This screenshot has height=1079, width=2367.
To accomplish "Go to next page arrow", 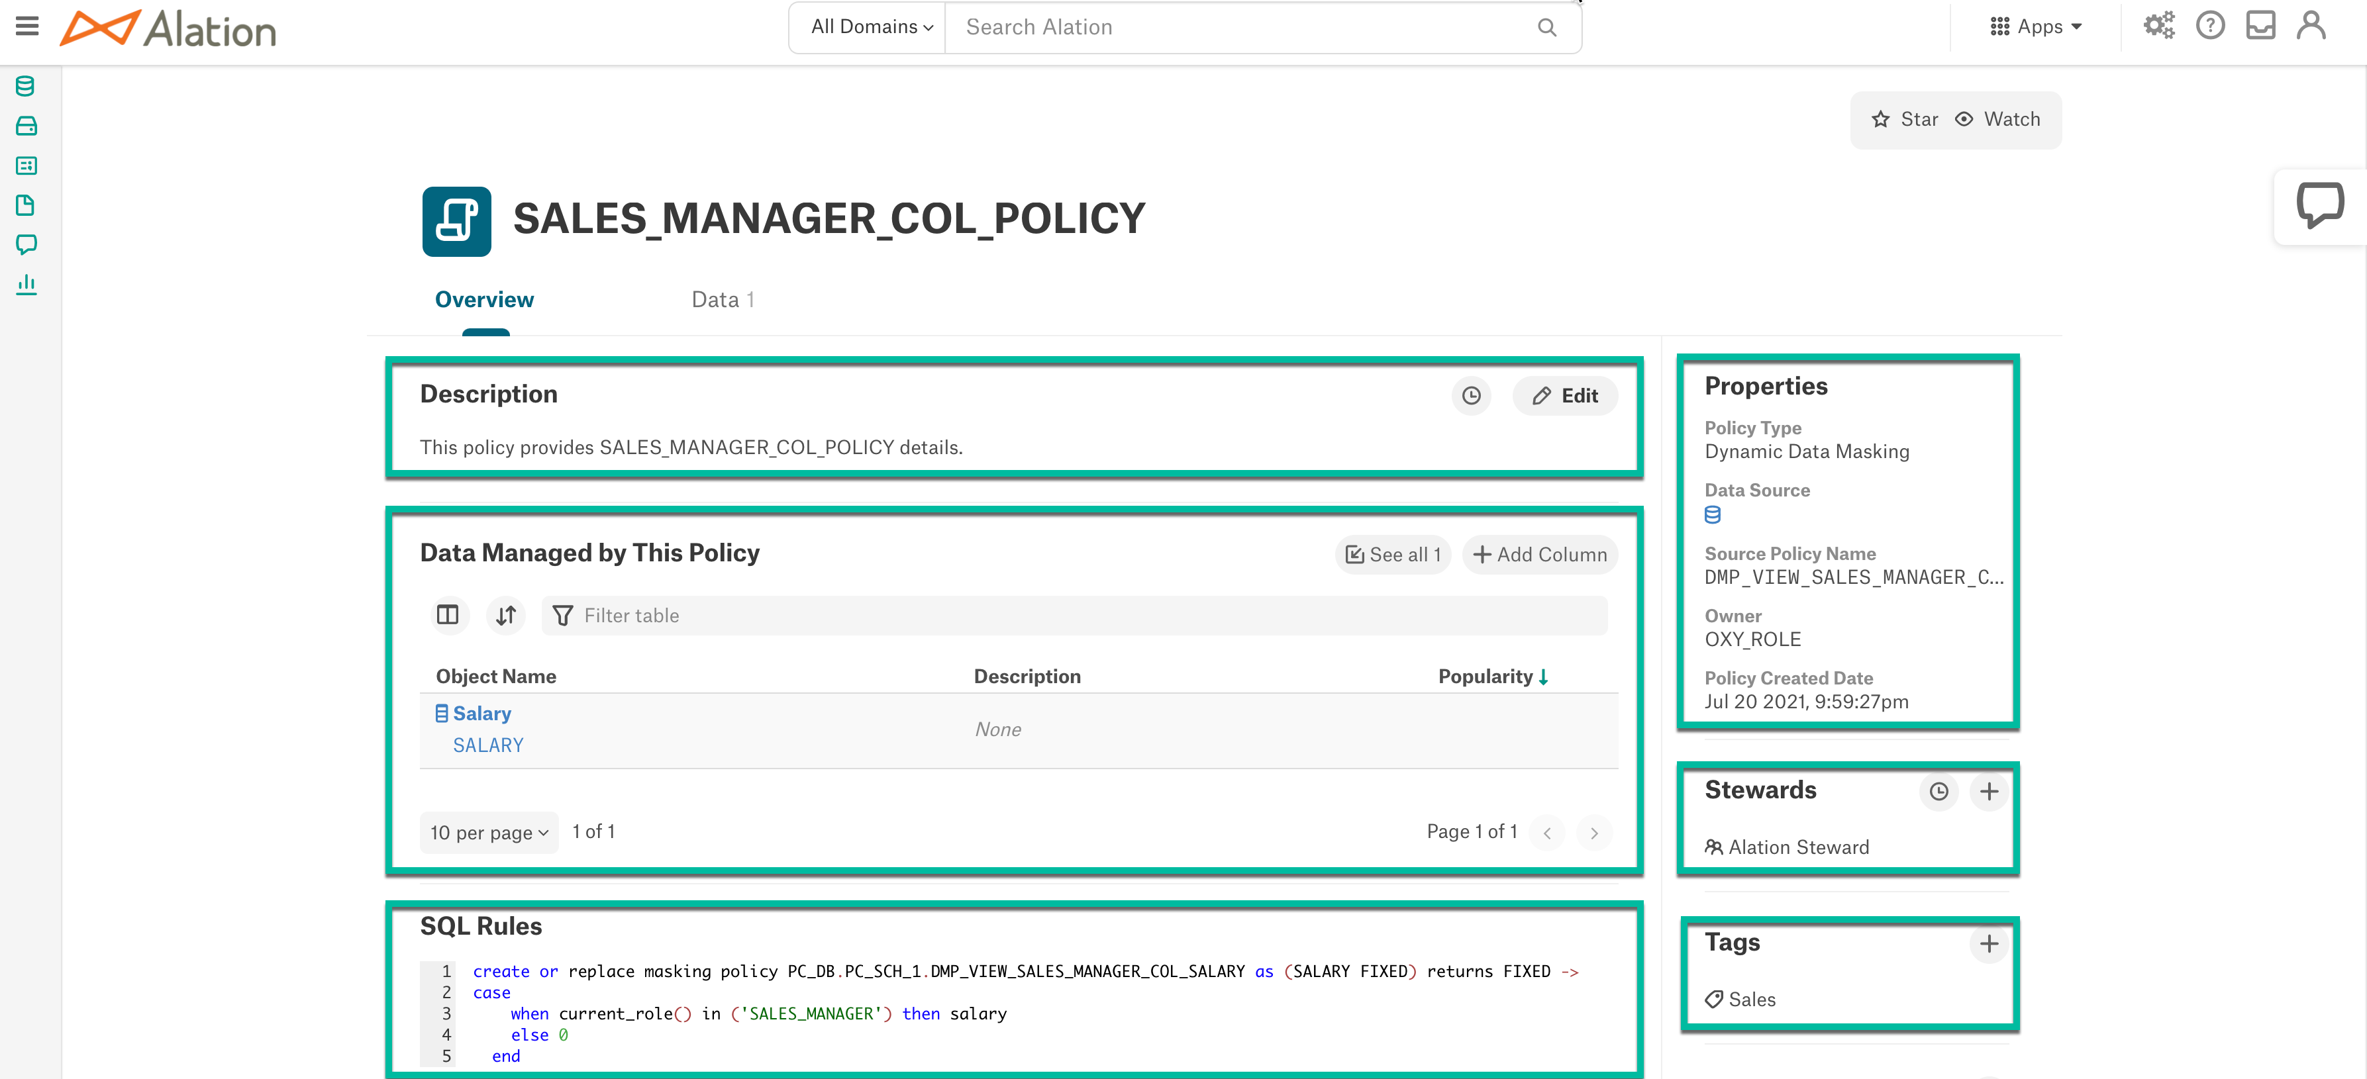I will click(1593, 833).
